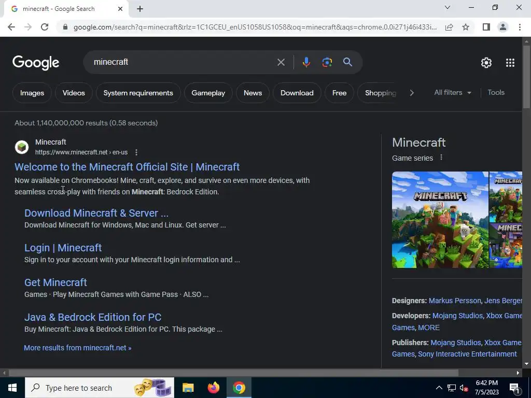Open more options for minecraft.net result
The width and height of the screenshot is (531, 398).
(136, 152)
